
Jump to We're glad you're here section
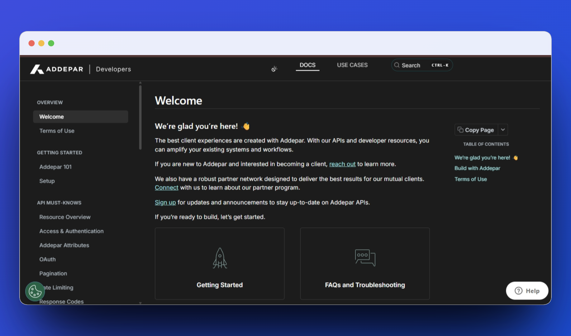486,158
